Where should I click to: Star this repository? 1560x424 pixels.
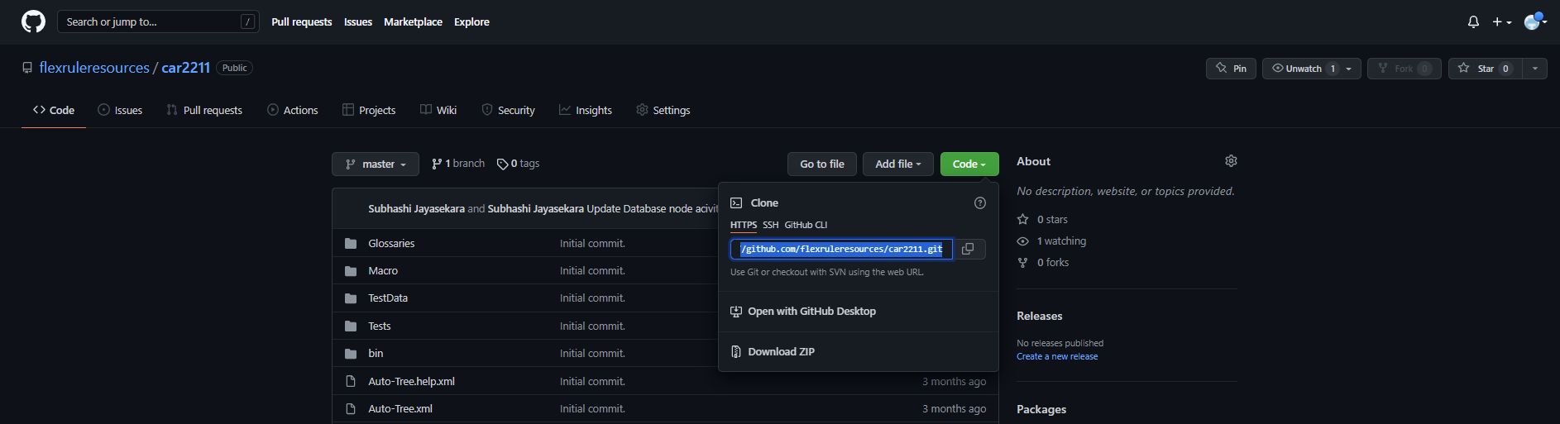[1486, 69]
